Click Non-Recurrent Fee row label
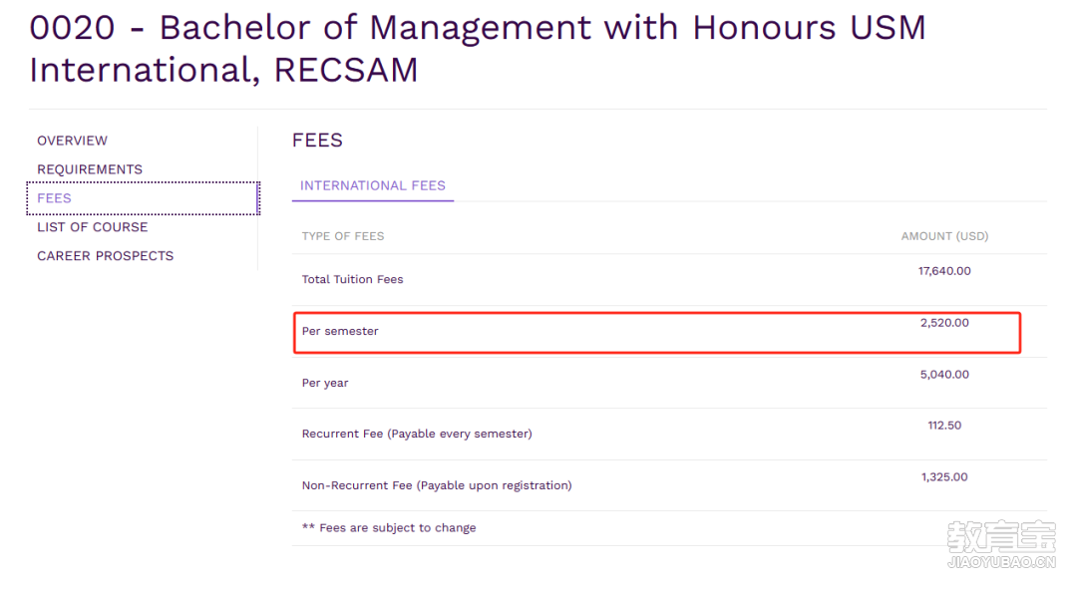This screenshot has height=591, width=1077. (x=437, y=485)
